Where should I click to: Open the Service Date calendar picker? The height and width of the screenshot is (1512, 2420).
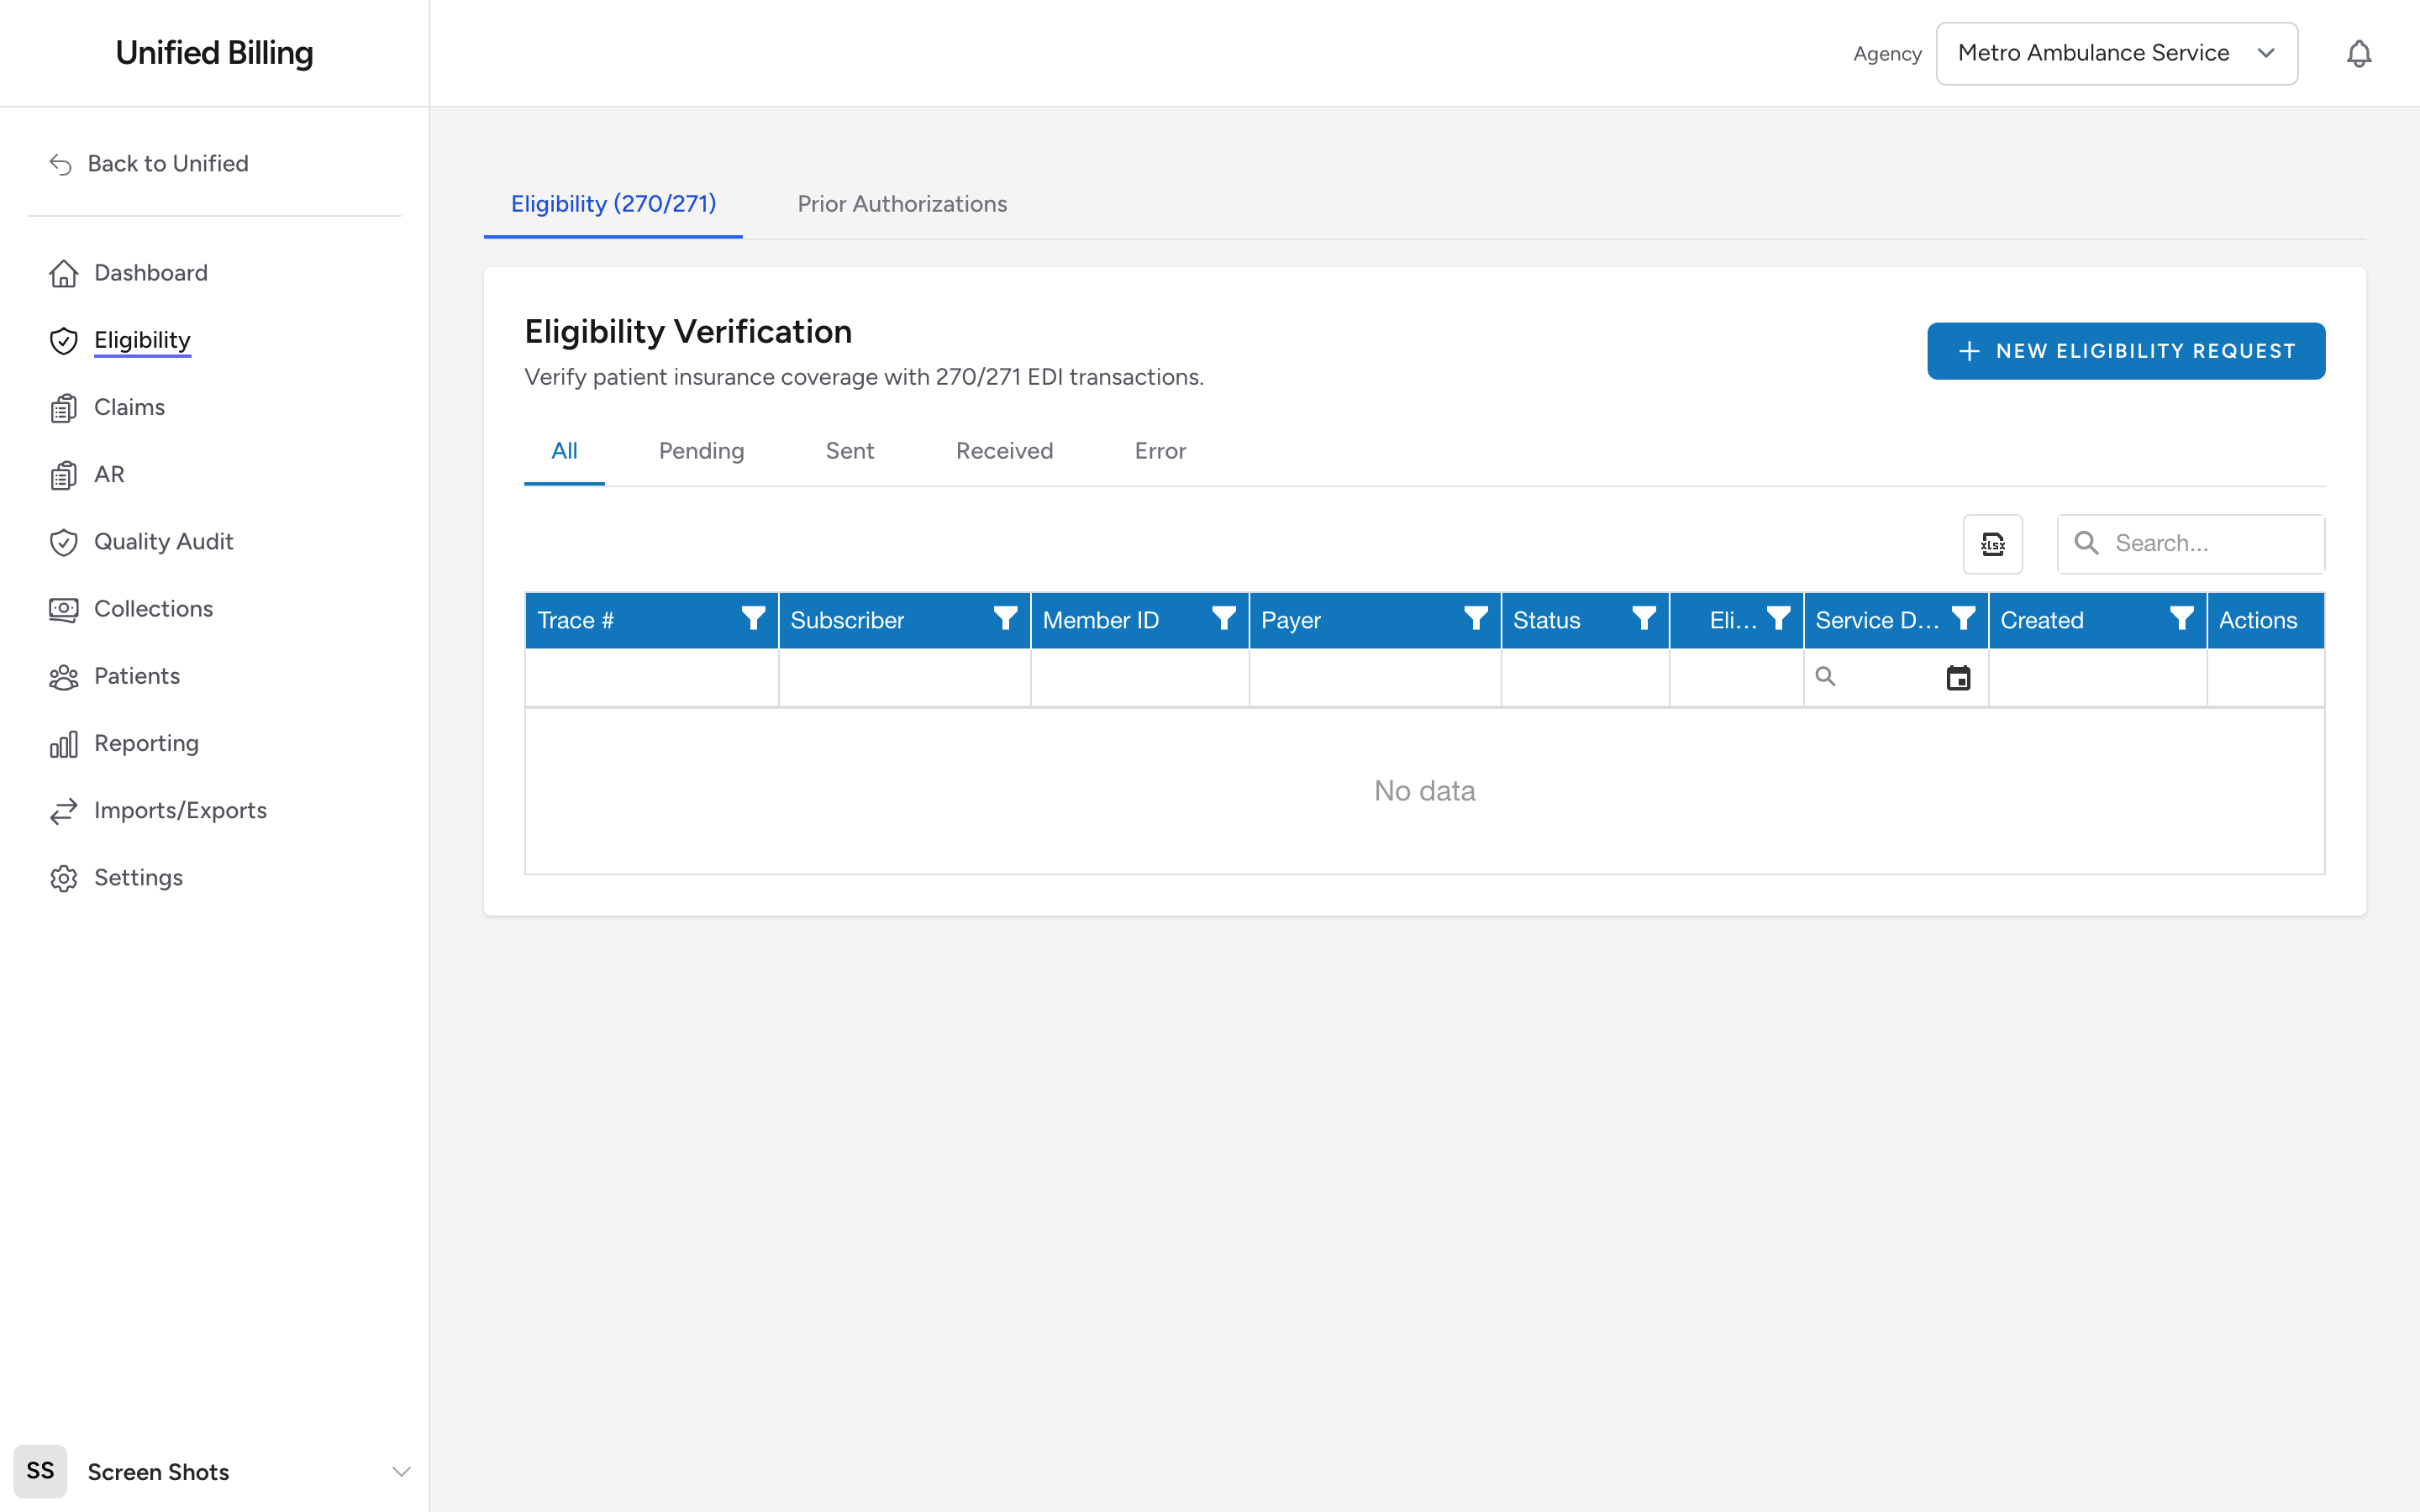(x=1958, y=678)
